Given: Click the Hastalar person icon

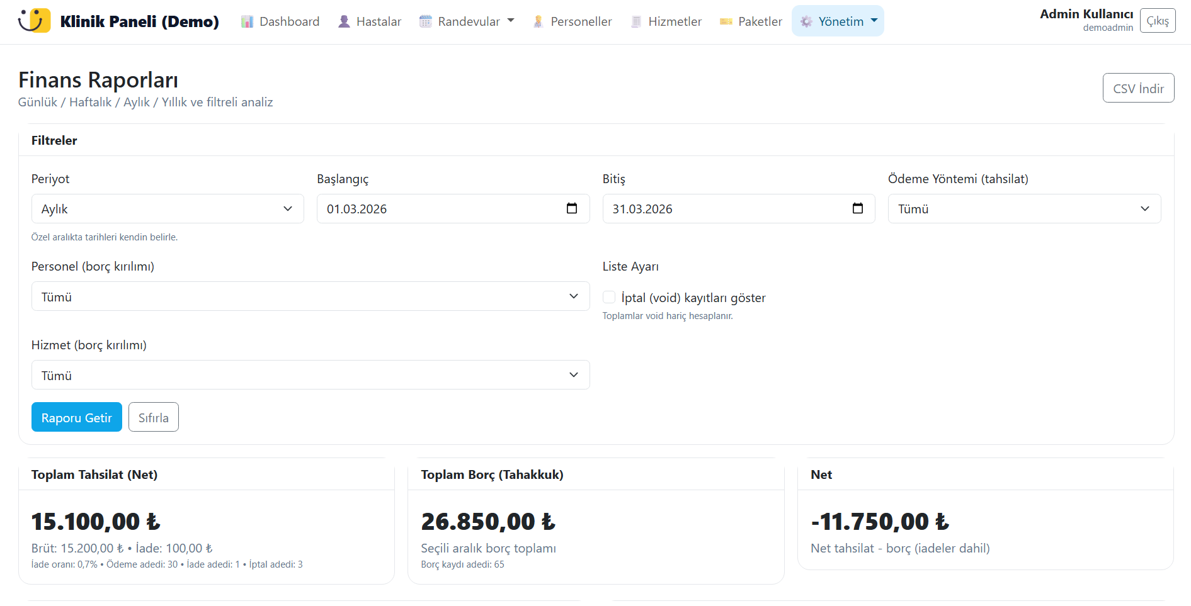Looking at the screenshot, I should 344,22.
